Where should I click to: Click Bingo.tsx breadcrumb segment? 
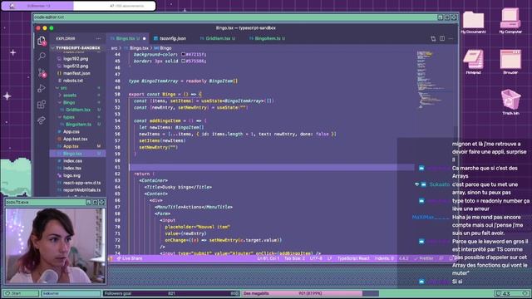139,48
